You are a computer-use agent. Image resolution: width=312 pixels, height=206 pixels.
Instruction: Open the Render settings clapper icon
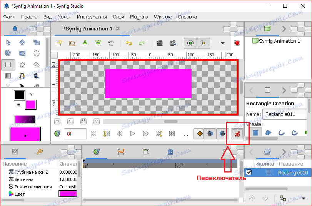(160, 43)
